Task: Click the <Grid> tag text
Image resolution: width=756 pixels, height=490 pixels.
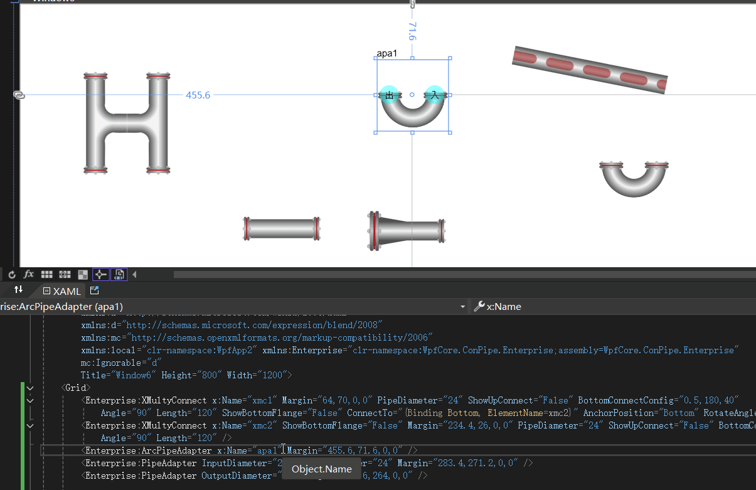Action: (x=75, y=388)
